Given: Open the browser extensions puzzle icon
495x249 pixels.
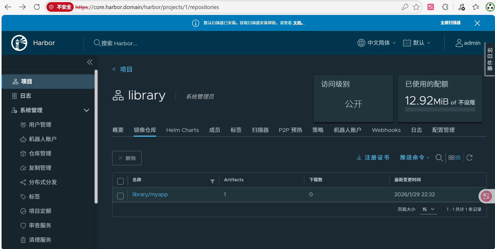Looking at the screenshot, I should coord(445,7).
